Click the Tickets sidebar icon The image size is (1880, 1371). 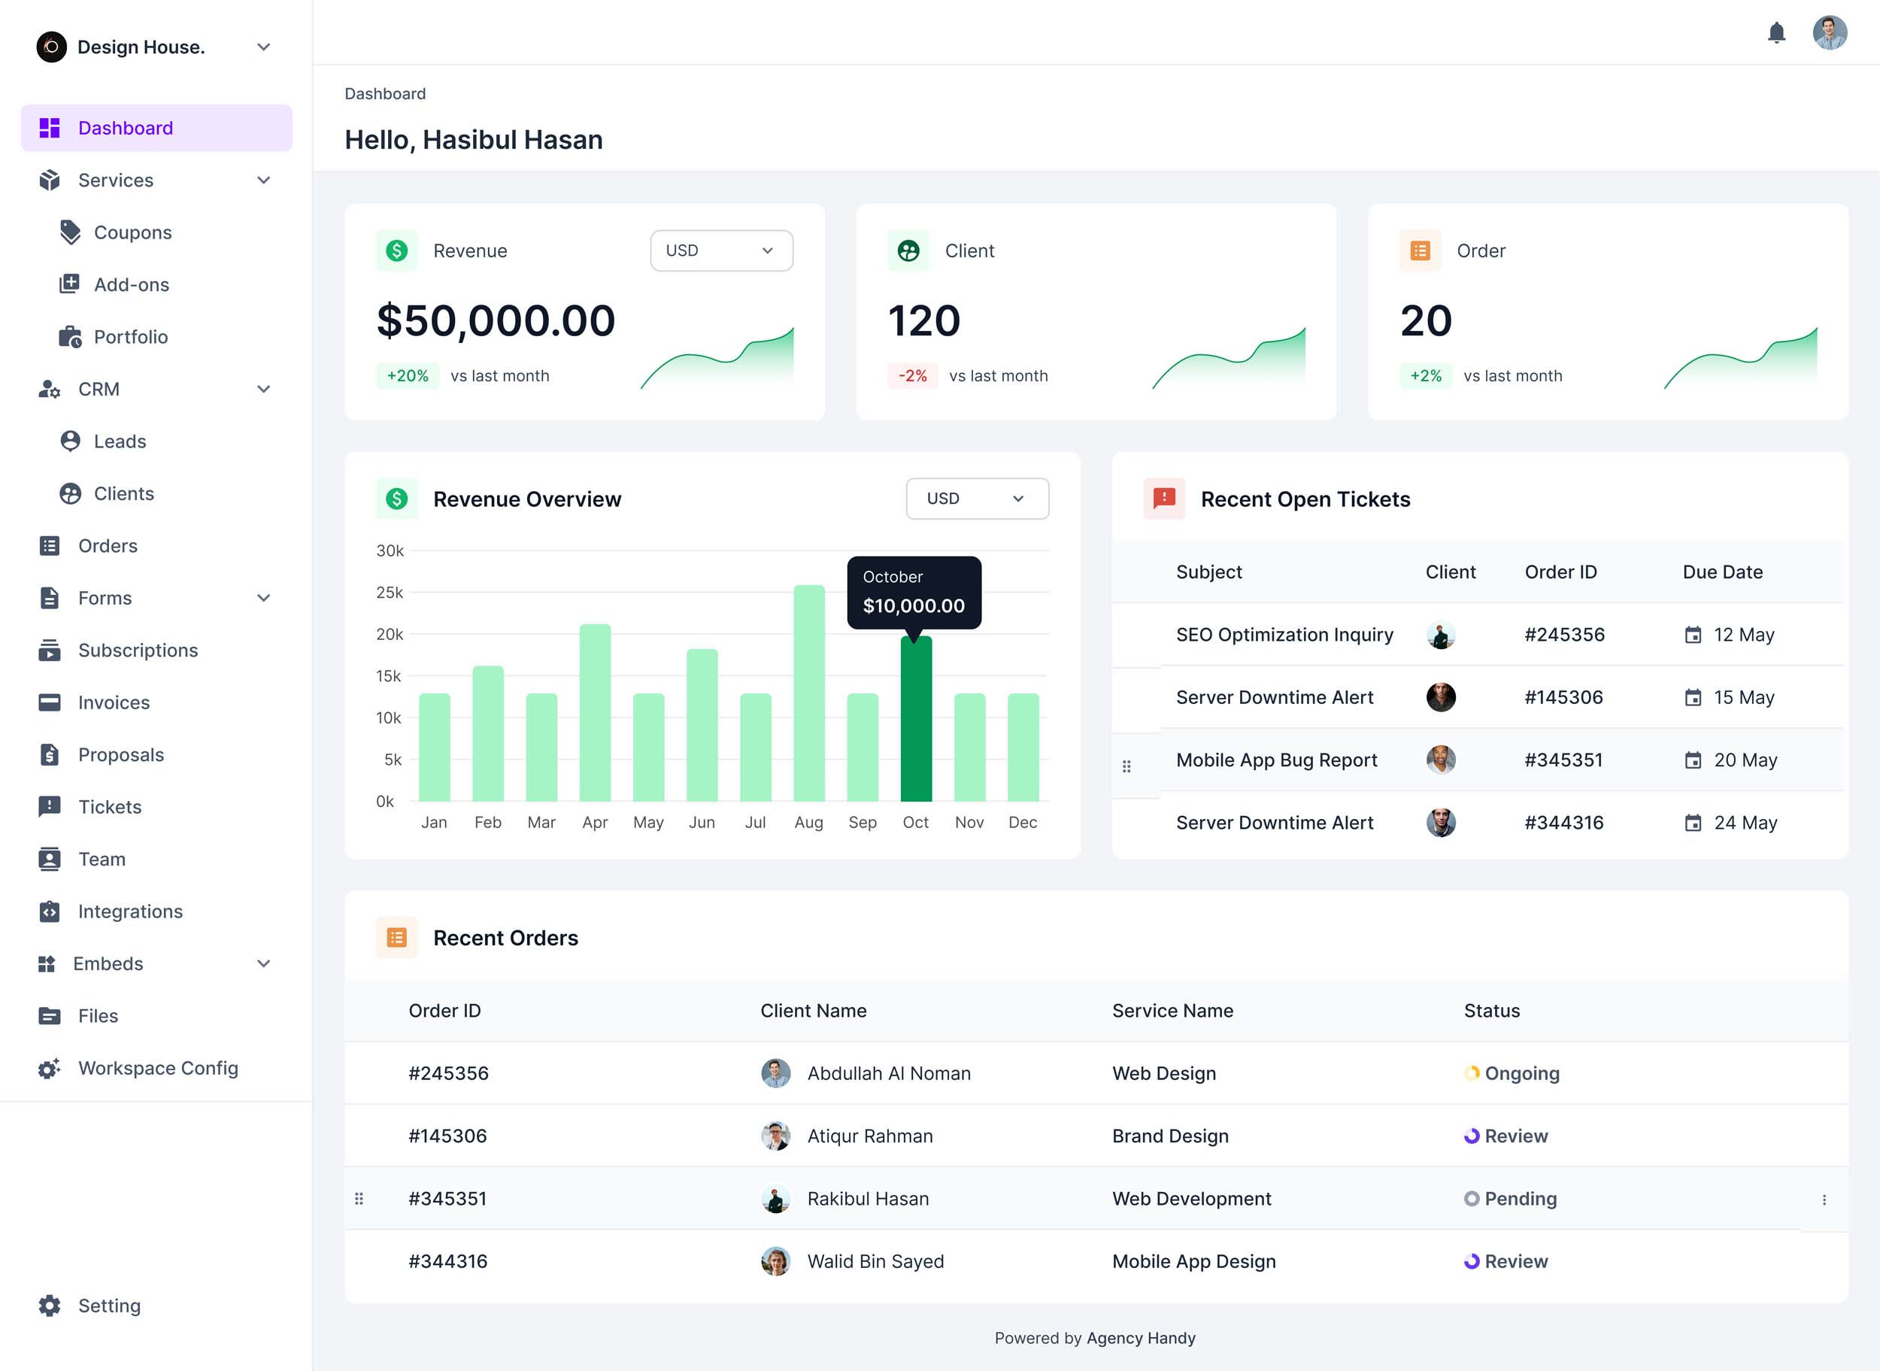[50, 807]
